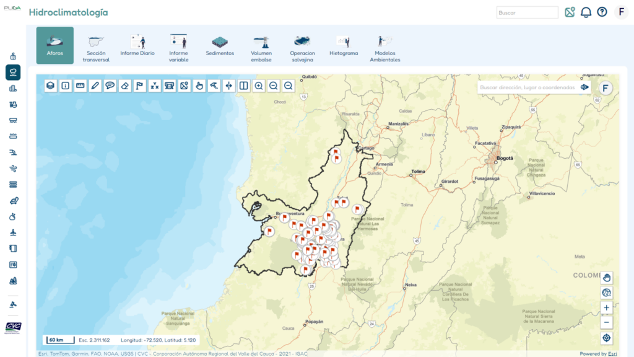Click the active rain cloud sidebar icon

(x=13, y=73)
